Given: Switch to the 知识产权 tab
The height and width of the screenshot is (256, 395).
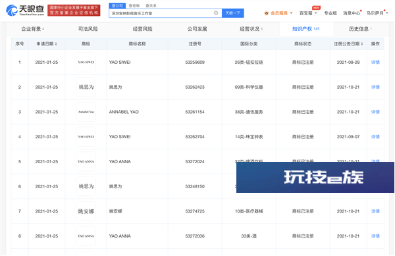Looking at the screenshot, I should 305,29.
